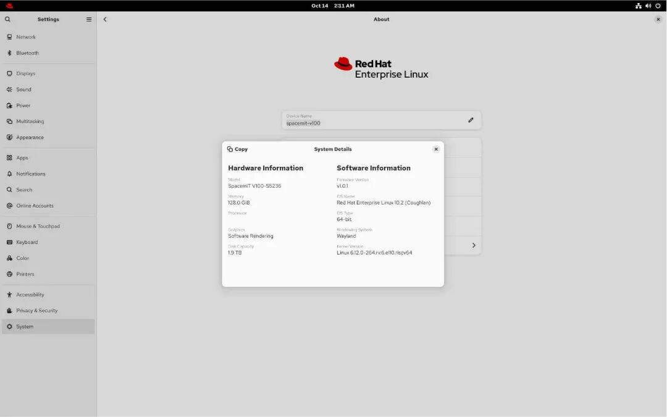Select Mouse & Touchpad label
Image resolution: width=667 pixels, height=417 pixels.
pyautogui.click(x=38, y=226)
